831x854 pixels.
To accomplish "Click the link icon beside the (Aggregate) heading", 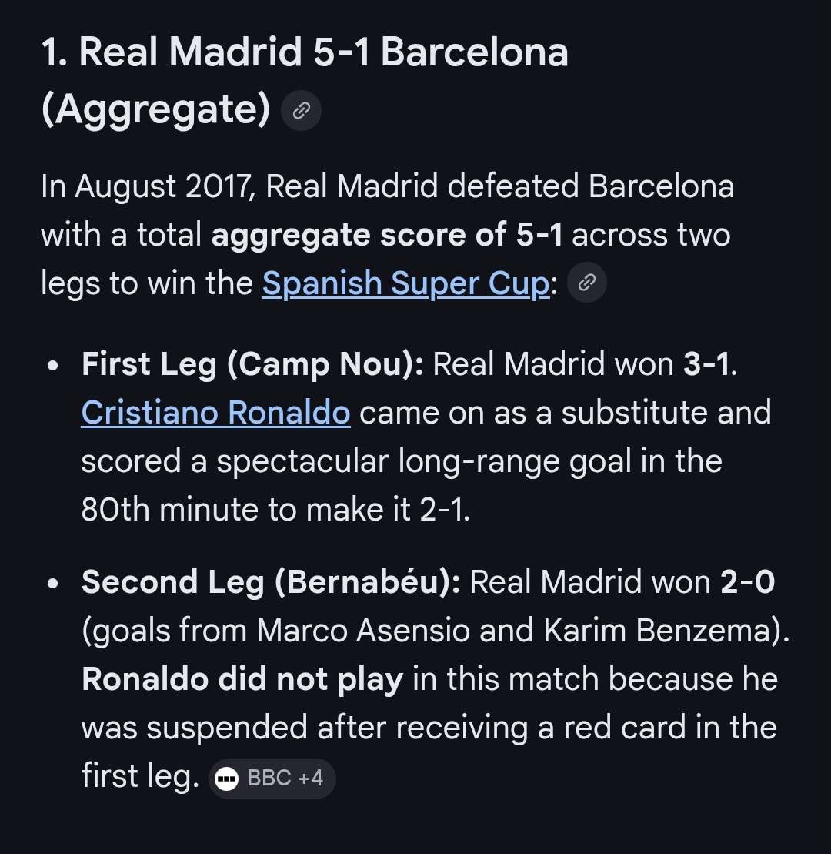I will [301, 111].
